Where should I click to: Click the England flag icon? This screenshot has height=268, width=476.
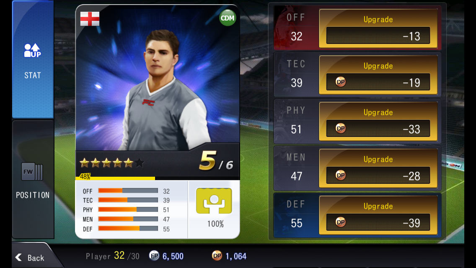pyautogui.click(x=90, y=19)
